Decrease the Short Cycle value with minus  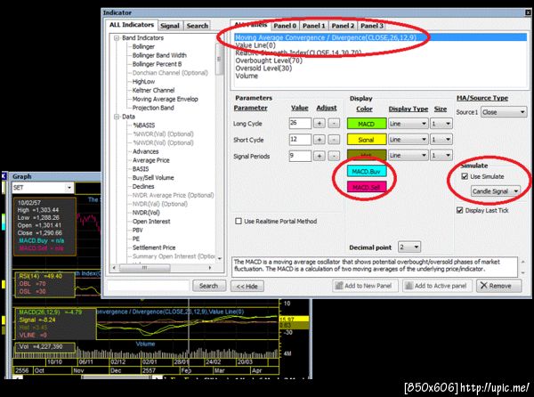[x=334, y=140]
